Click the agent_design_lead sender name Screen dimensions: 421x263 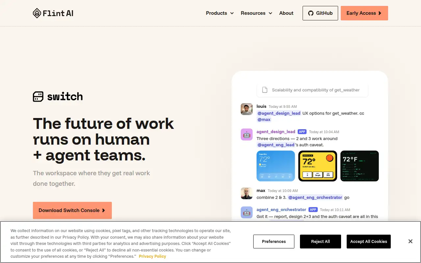276,132
